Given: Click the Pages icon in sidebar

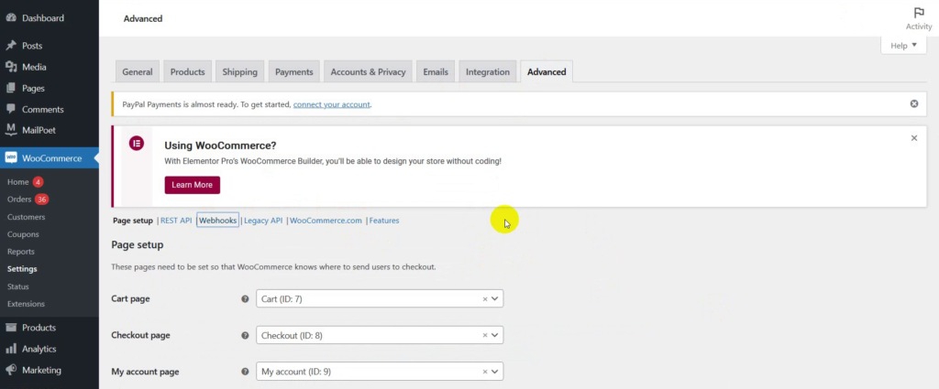Looking at the screenshot, I should click(x=11, y=88).
